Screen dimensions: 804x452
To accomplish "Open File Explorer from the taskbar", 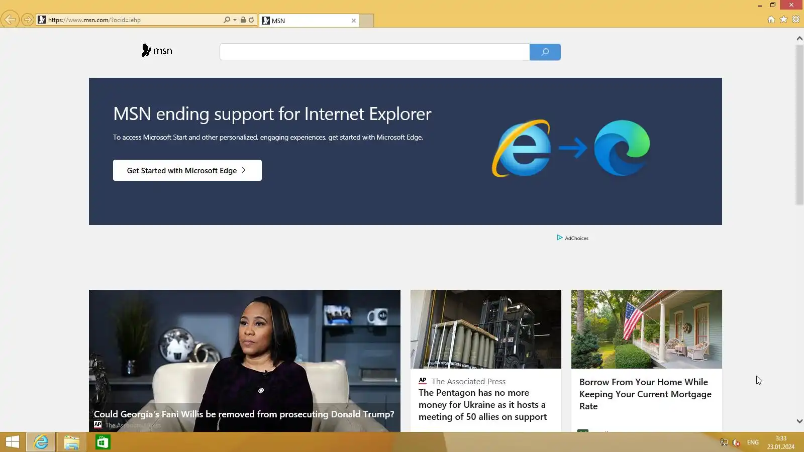I will [72, 442].
